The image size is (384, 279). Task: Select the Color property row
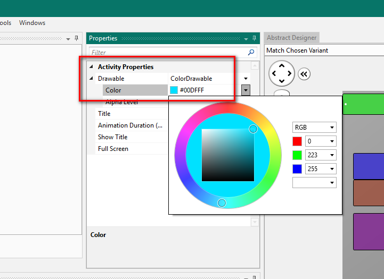coord(135,90)
